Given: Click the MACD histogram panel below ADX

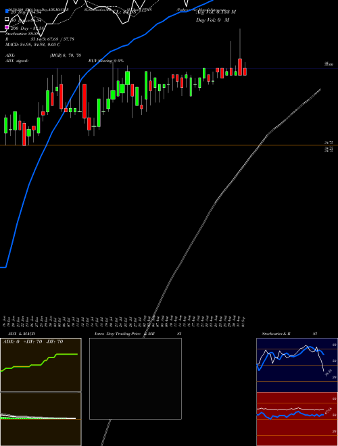Looking at the screenshot, I should click(41, 419).
